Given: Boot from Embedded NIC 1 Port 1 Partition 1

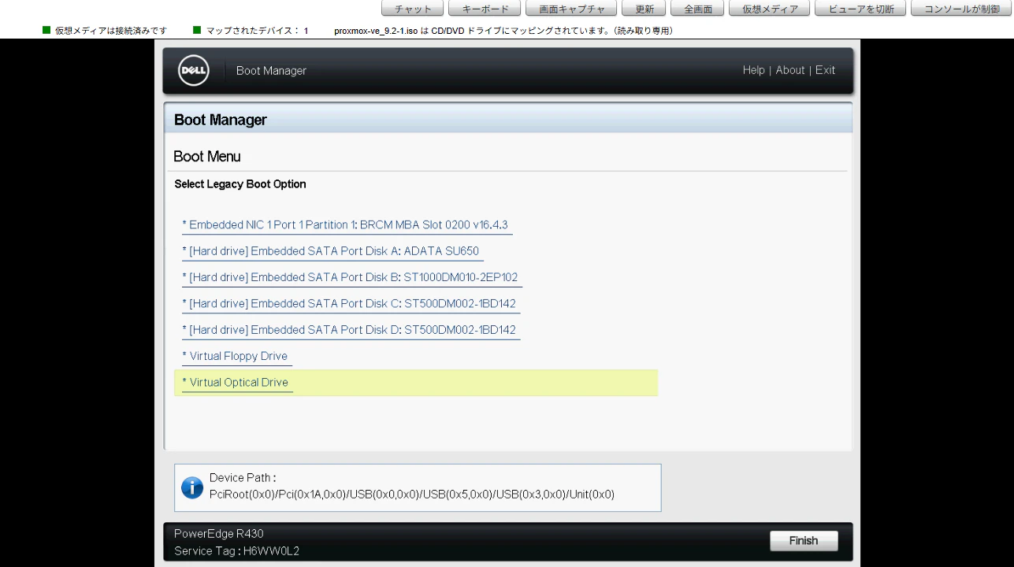Looking at the screenshot, I should (347, 225).
